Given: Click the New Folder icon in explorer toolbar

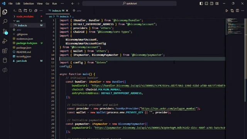Looking at the screenshot, I should click(x=25, y=10).
